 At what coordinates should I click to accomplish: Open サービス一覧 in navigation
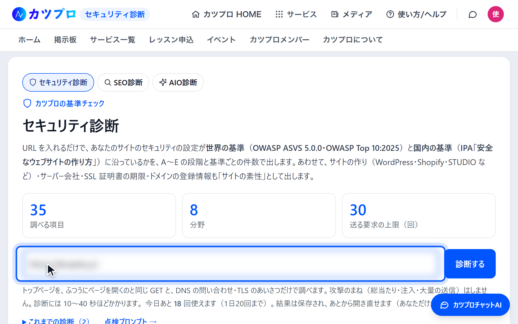click(113, 40)
